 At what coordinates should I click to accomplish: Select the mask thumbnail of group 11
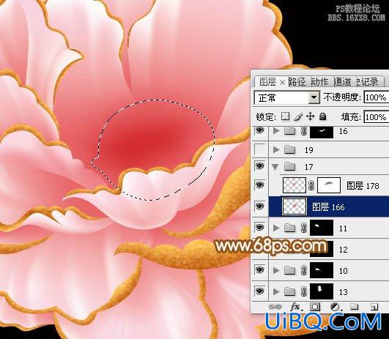(322, 228)
